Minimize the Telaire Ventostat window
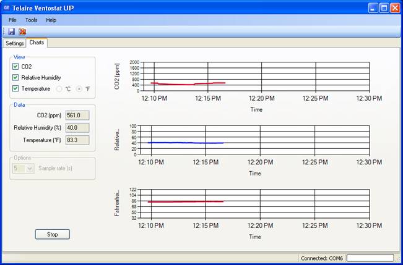This screenshot has height=265, width=403. [x=373, y=8]
